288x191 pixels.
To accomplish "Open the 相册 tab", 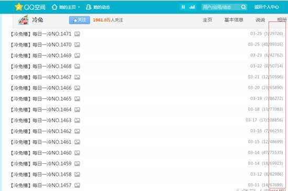I will click(x=282, y=20).
